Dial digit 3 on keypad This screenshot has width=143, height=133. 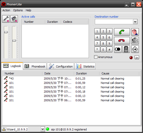(109, 31)
